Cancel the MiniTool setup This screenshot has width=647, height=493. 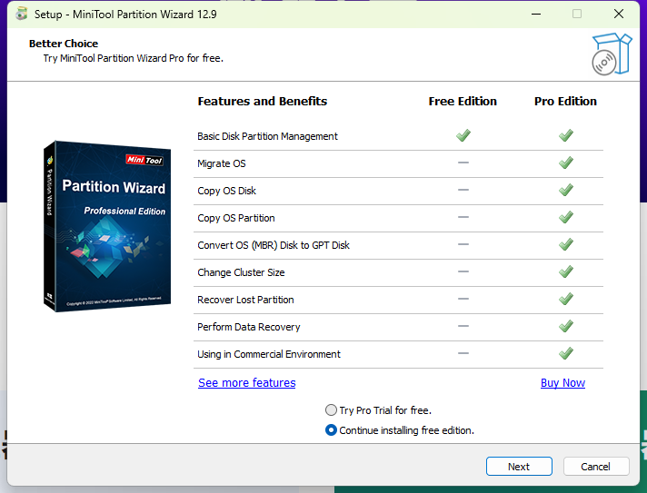click(x=596, y=466)
